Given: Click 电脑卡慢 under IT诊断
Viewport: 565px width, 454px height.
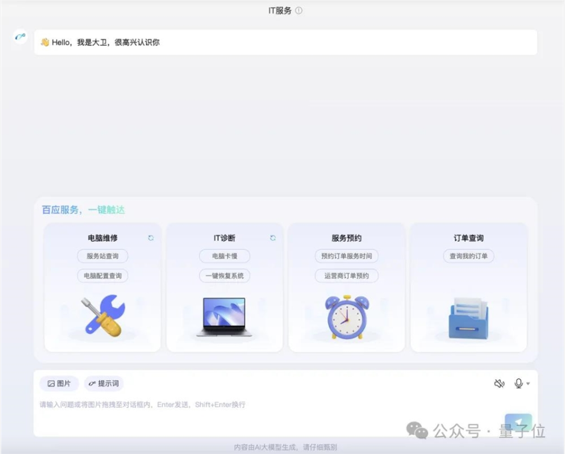Looking at the screenshot, I should point(223,256).
